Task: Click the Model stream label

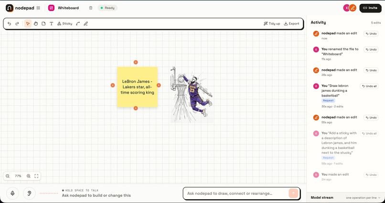Action: point(322,198)
